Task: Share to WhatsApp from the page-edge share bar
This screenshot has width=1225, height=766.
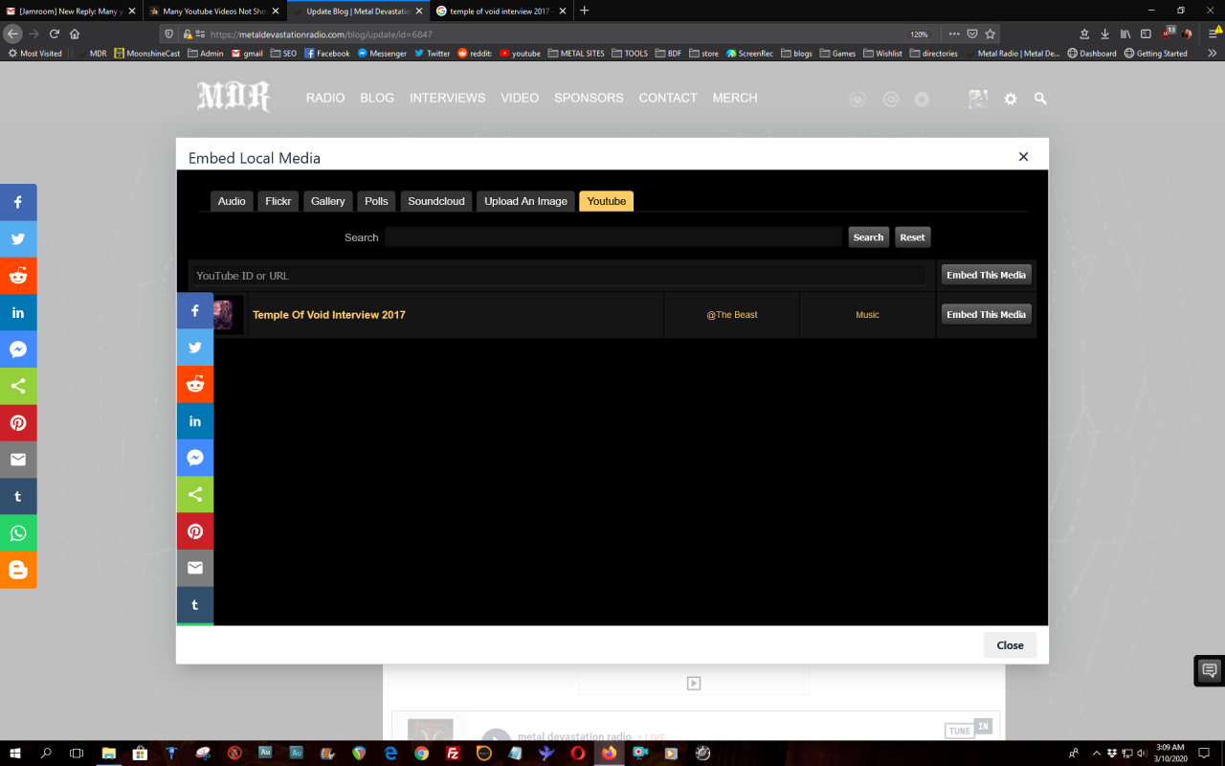Action: [18, 533]
